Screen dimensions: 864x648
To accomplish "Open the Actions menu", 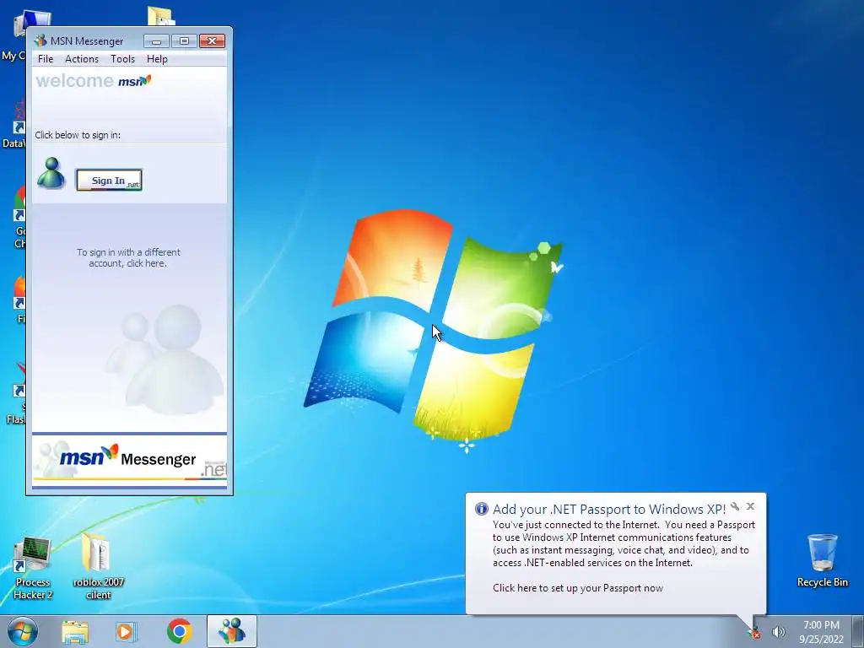I will click(82, 59).
